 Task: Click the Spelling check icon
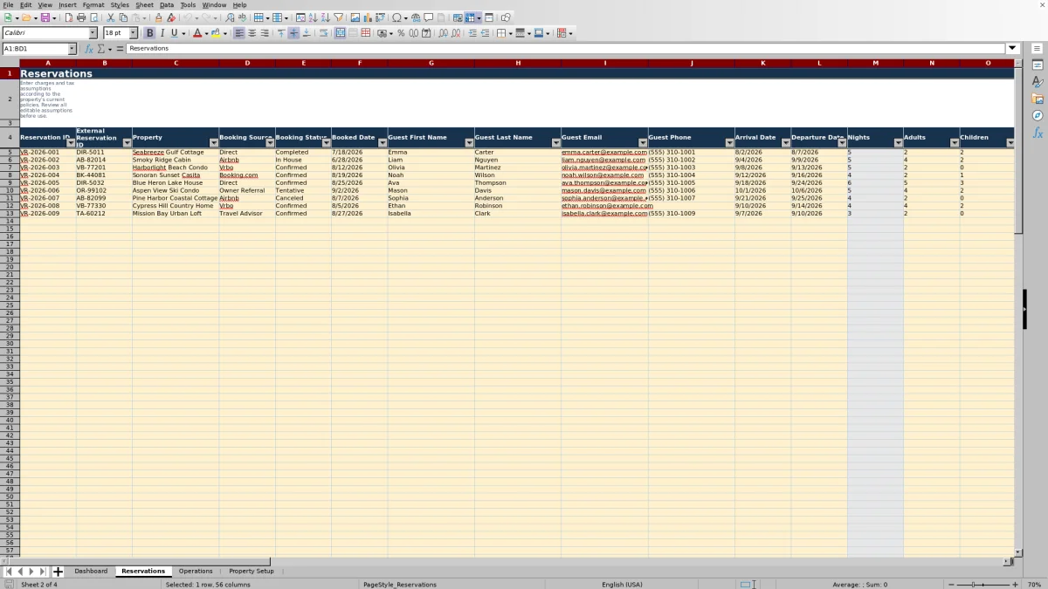[242, 17]
